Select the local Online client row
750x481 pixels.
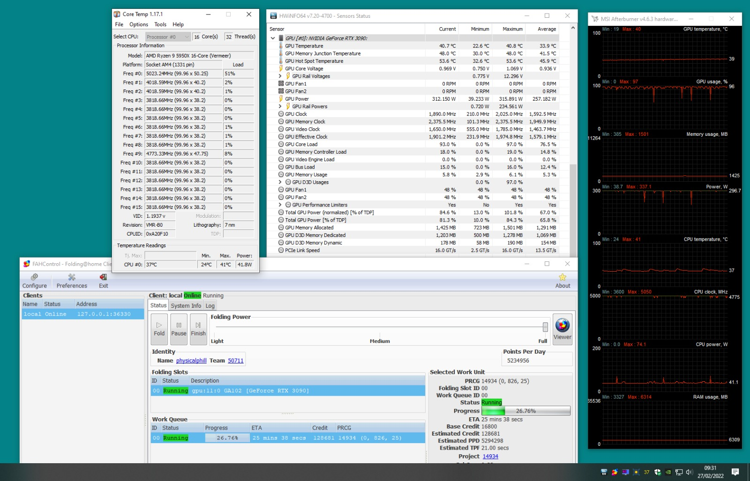pyautogui.click(x=83, y=314)
